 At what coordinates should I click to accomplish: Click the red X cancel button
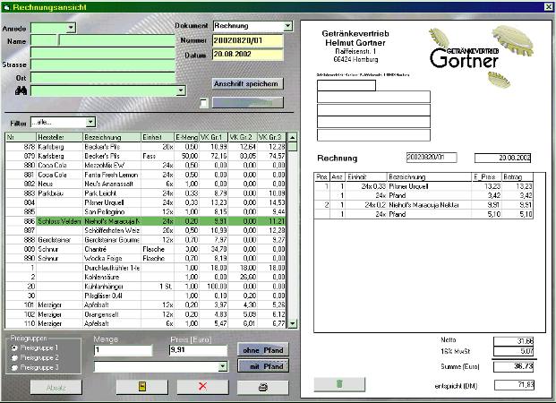(x=202, y=387)
